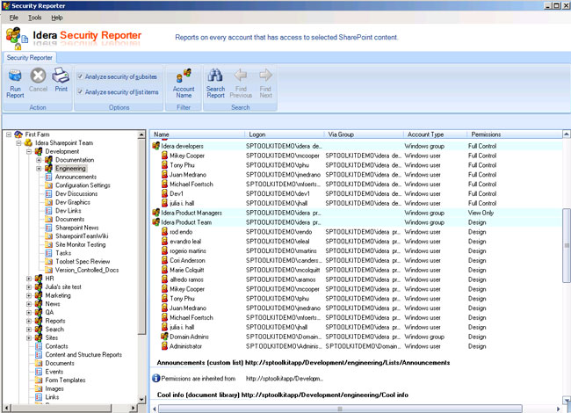
Task: Select Sharepoint News in the tree
Action: [76, 228]
